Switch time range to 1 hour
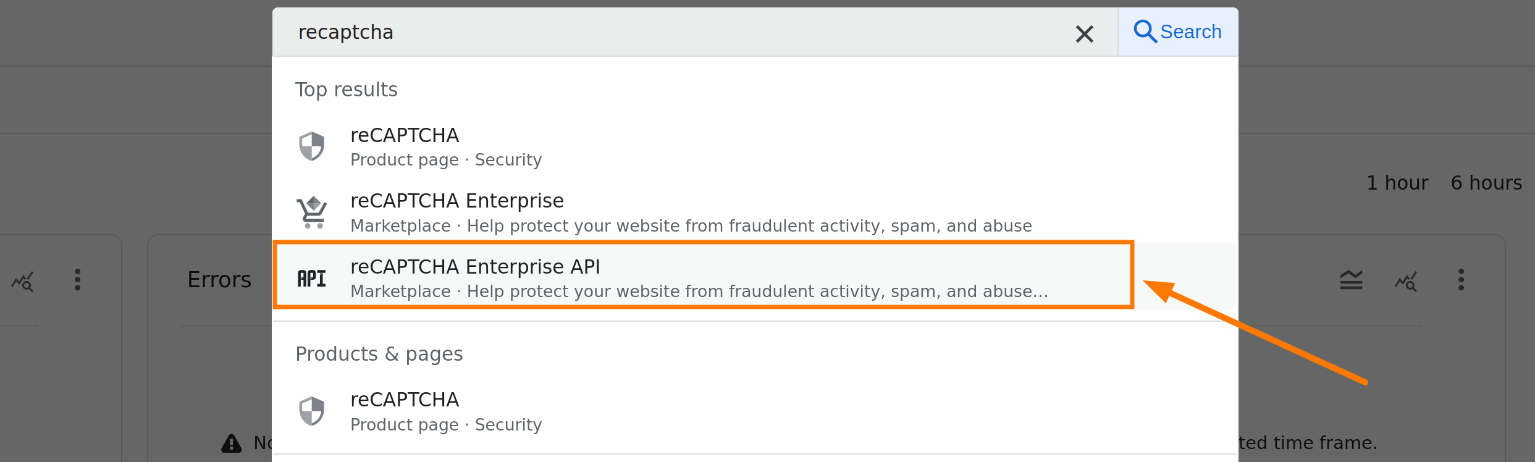The image size is (1535, 462). pyautogui.click(x=1397, y=183)
